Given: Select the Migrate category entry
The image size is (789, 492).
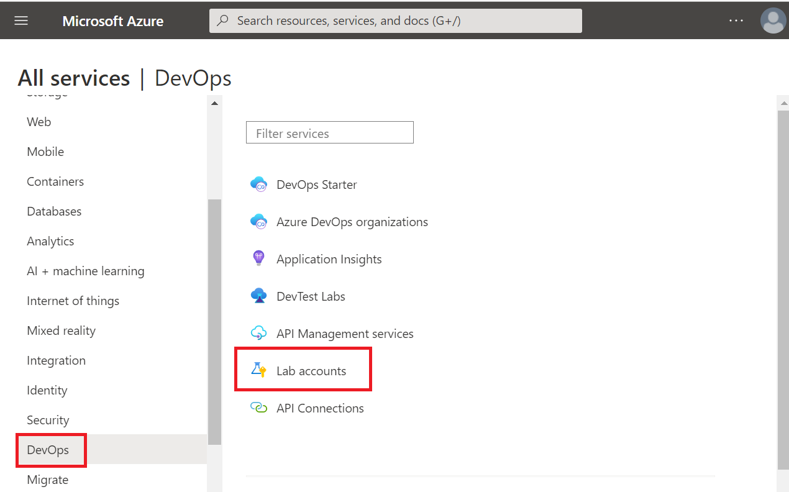Looking at the screenshot, I should (x=47, y=479).
